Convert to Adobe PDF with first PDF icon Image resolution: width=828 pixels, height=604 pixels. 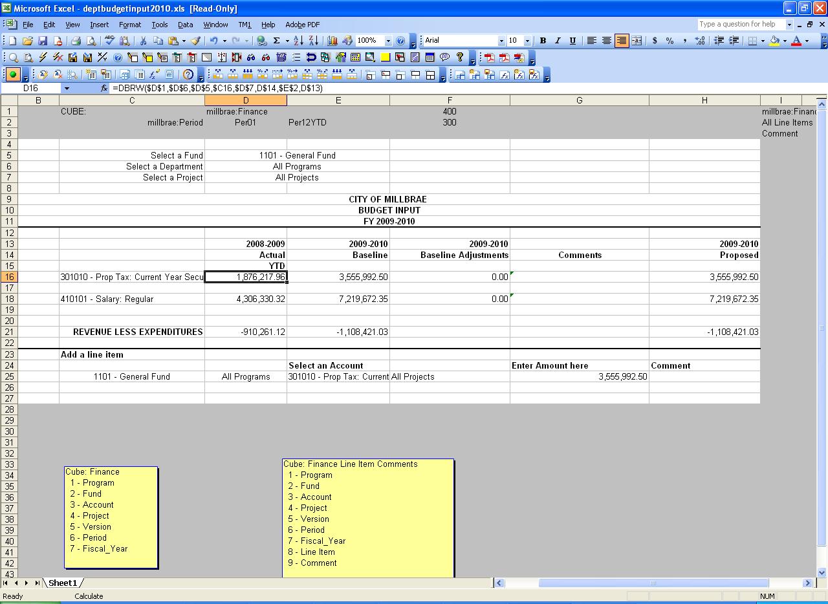490,58
